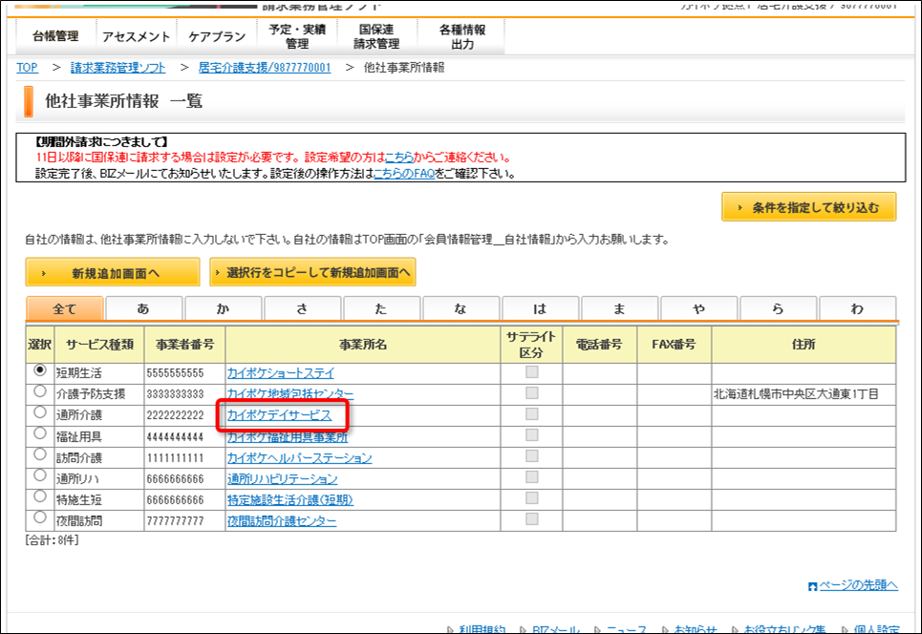Open 居宅介護支援/9877770001 breadcrumb link
This screenshot has height=634, width=922.
tap(264, 68)
